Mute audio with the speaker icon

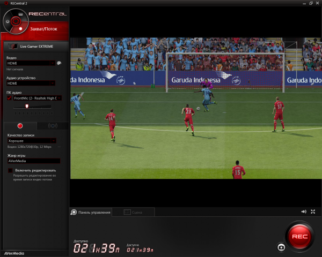pos(304,211)
